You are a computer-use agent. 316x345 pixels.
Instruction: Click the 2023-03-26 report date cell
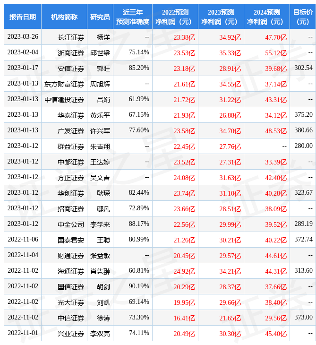[x=23, y=37]
